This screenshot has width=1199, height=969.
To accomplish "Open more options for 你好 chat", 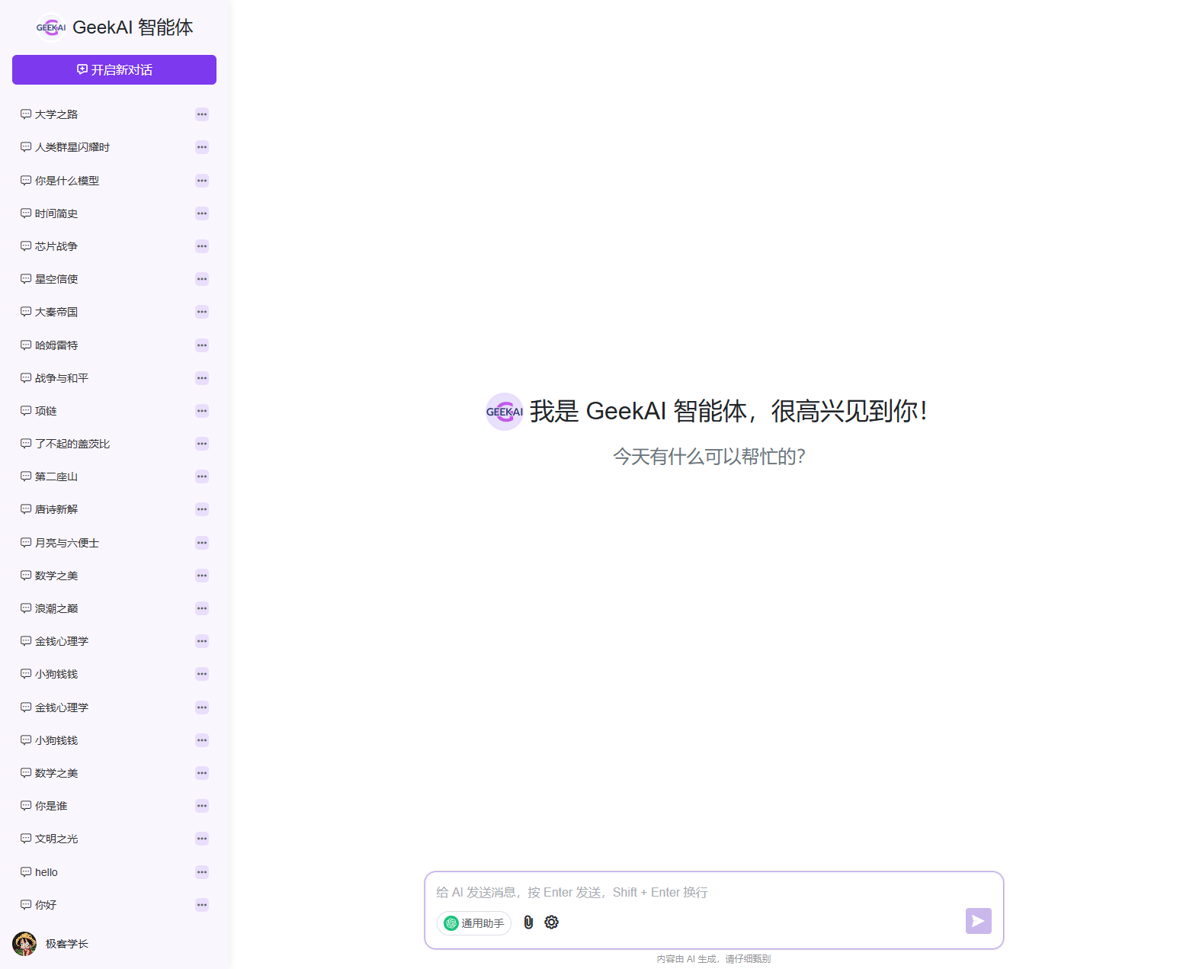I will [x=202, y=905].
